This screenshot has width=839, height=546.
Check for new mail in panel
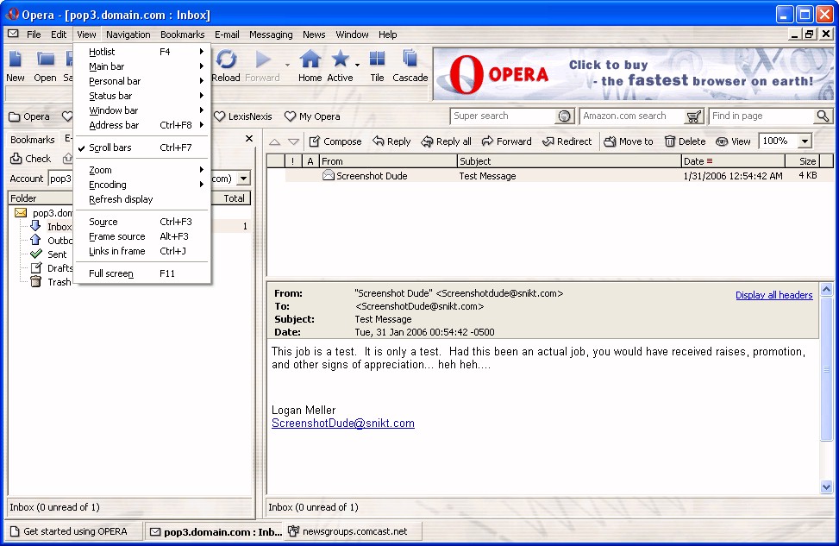click(x=30, y=159)
